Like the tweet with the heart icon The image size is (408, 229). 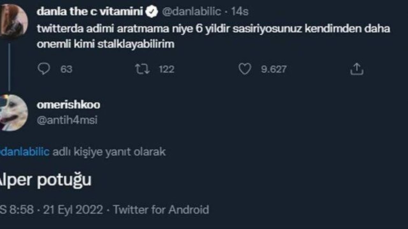(x=245, y=69)
